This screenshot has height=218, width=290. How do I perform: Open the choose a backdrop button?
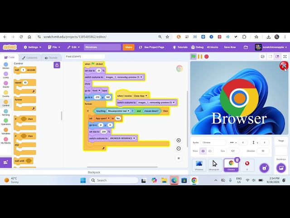281,168
